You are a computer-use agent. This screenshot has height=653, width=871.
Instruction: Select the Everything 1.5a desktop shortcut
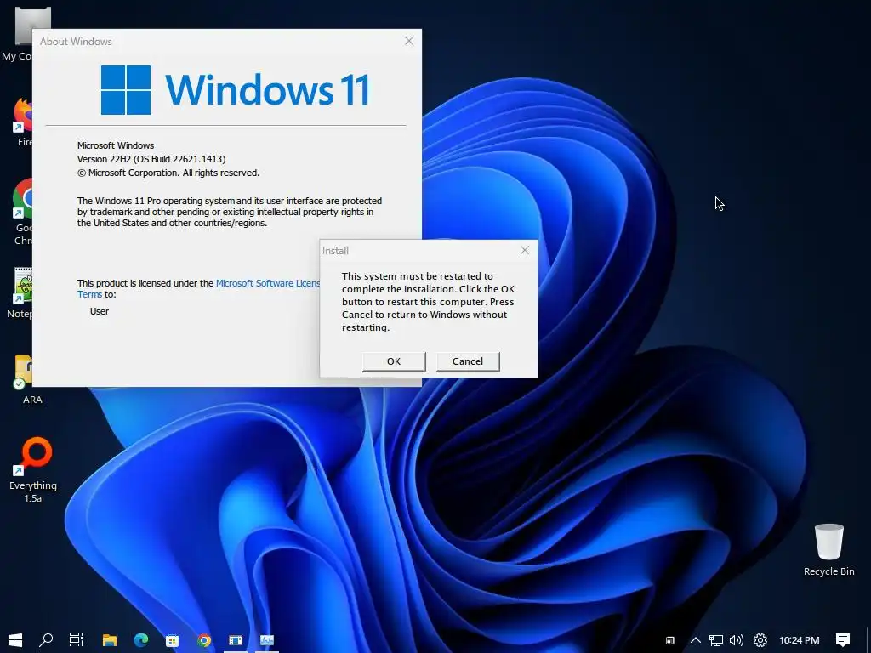point(33,469)
